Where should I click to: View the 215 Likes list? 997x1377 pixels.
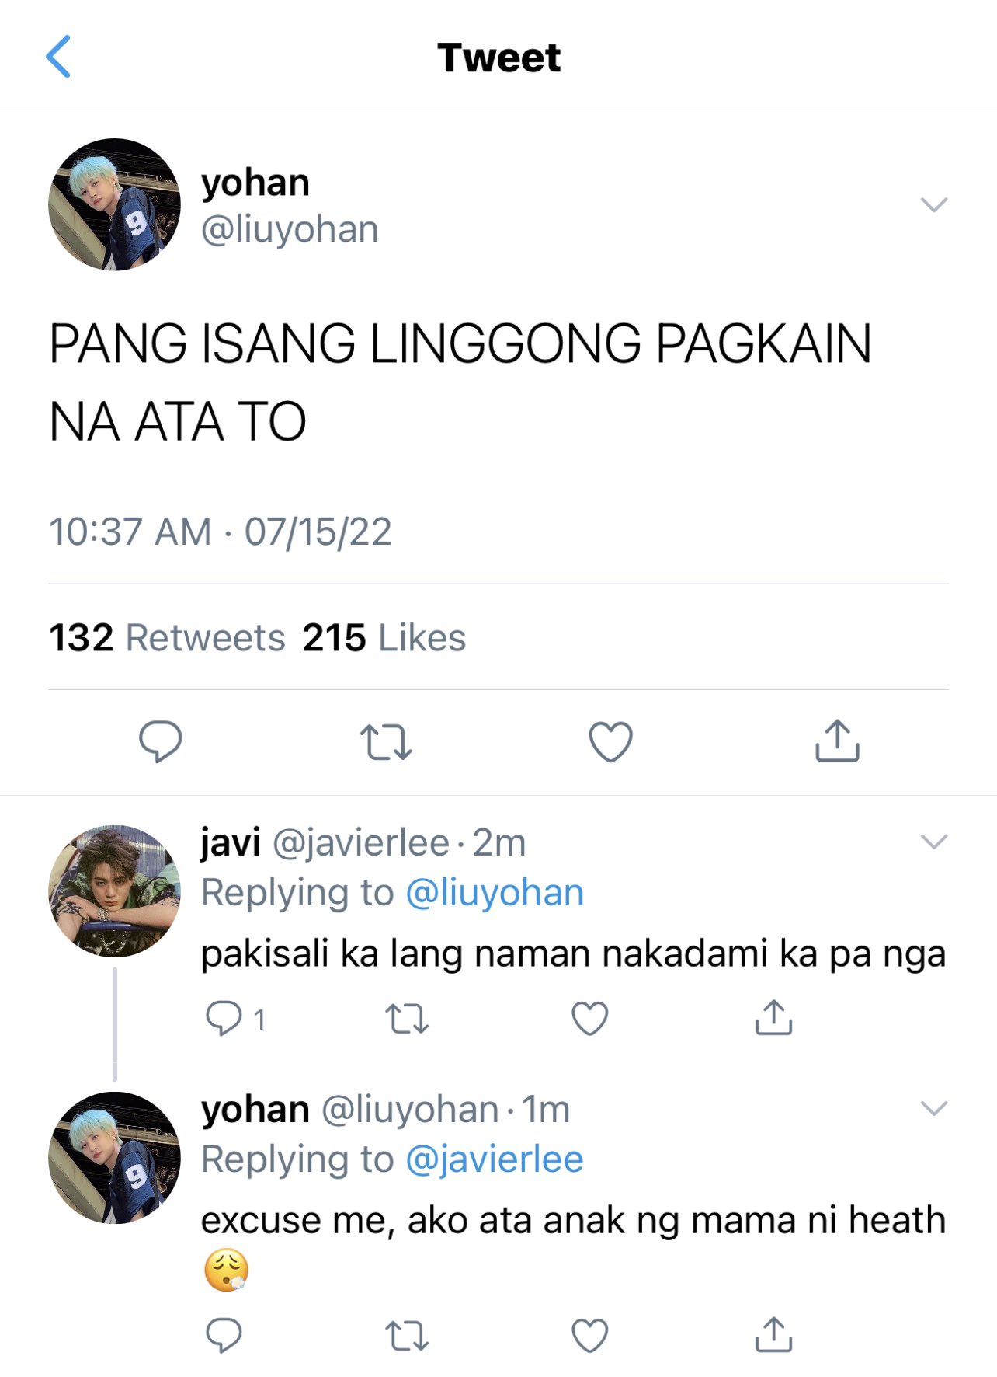384,638
